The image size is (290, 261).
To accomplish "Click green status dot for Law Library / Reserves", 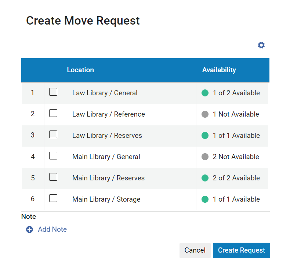I will pyautogui.click(x=205, y=136).
